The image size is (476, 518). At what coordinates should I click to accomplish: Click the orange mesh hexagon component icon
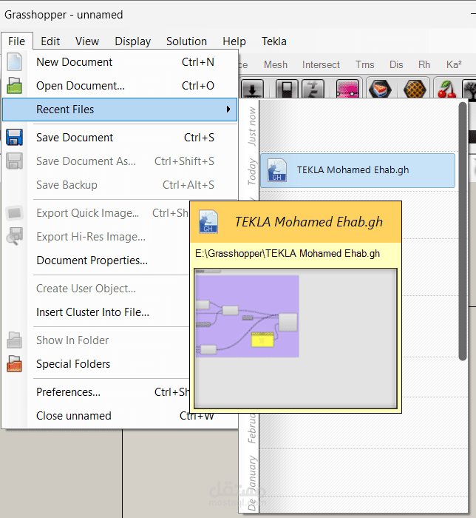pyautogui.click(x=415, y=89)
